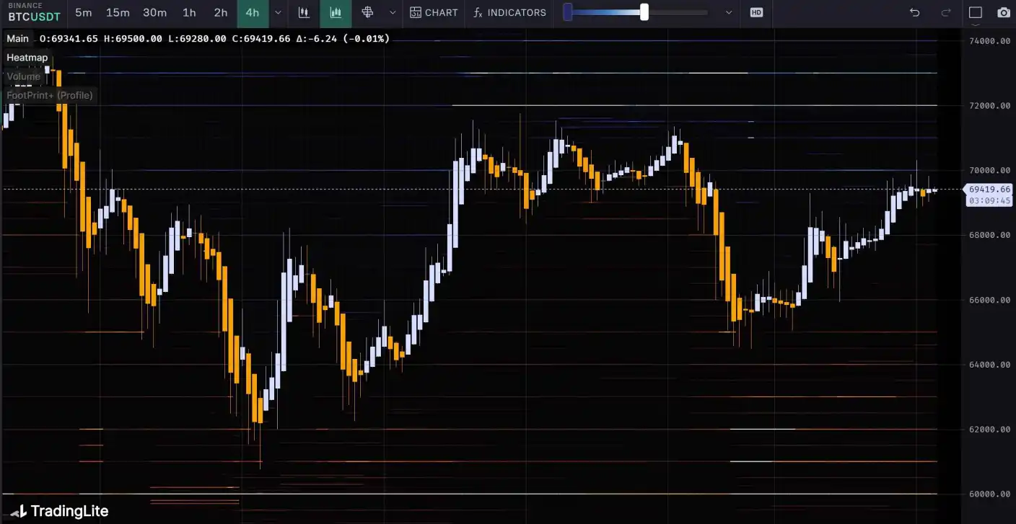Take a chart screenshot with camera icon
Image resolution: width=1016 pixels, height=524 pixels.
[x=1004, y=12]
